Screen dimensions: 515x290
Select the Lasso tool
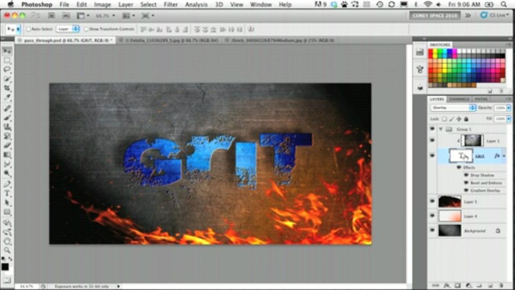[x=7, y=69]
